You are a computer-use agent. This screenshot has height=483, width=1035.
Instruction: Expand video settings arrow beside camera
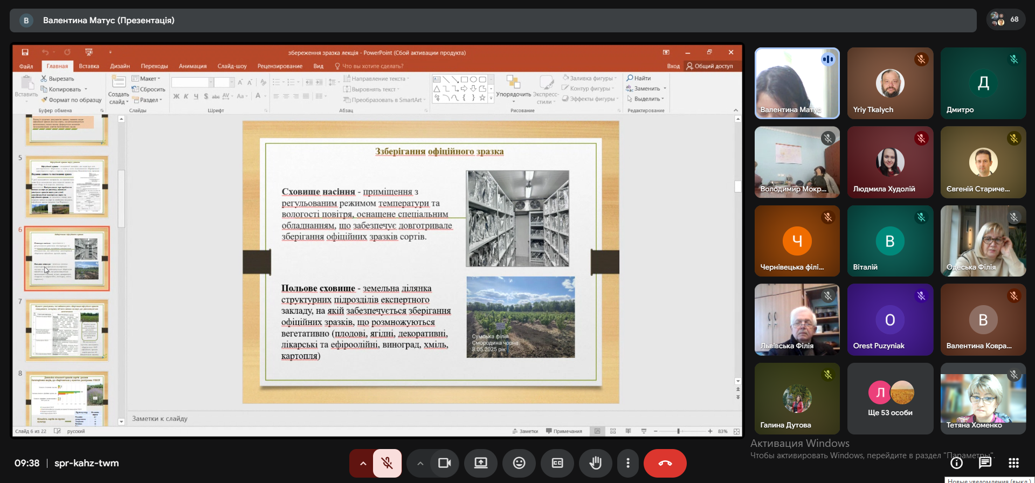tap(420, 463)
